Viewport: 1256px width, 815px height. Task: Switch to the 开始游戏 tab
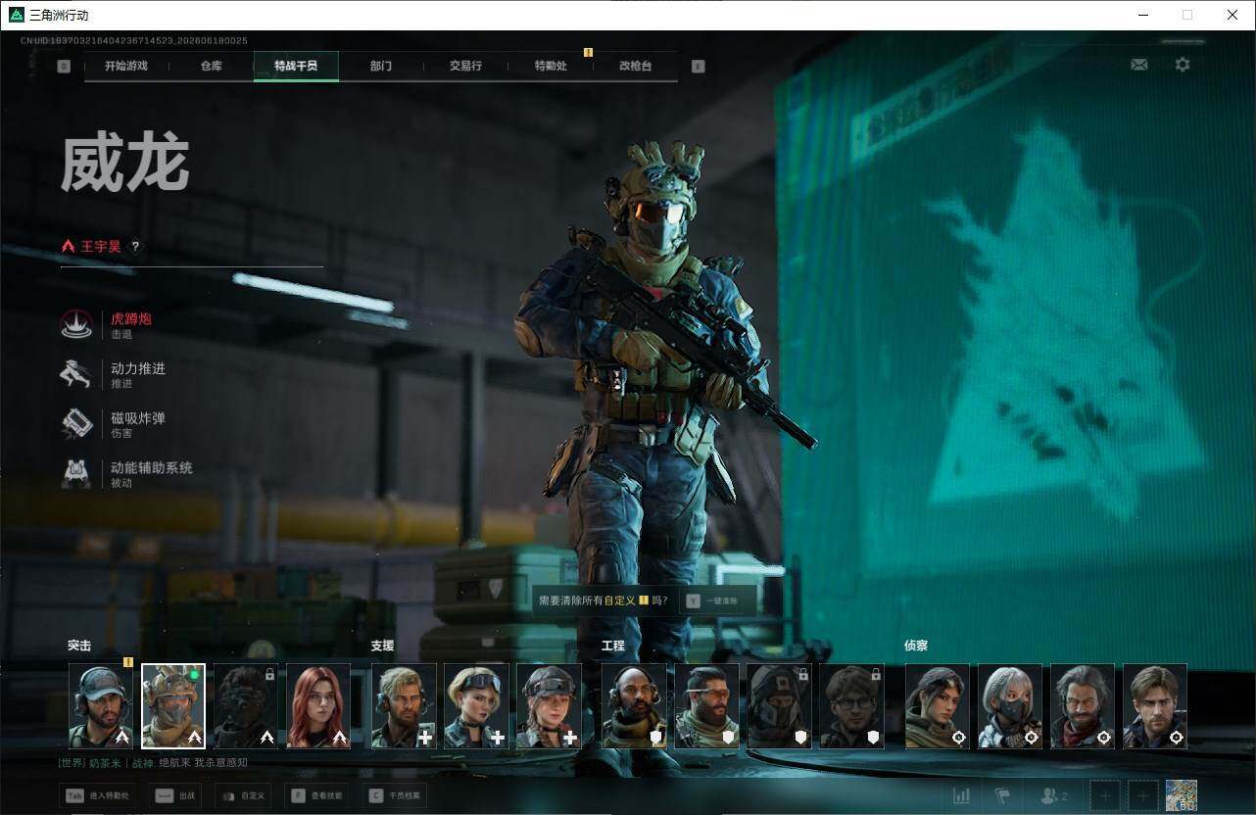pos(126,67)
